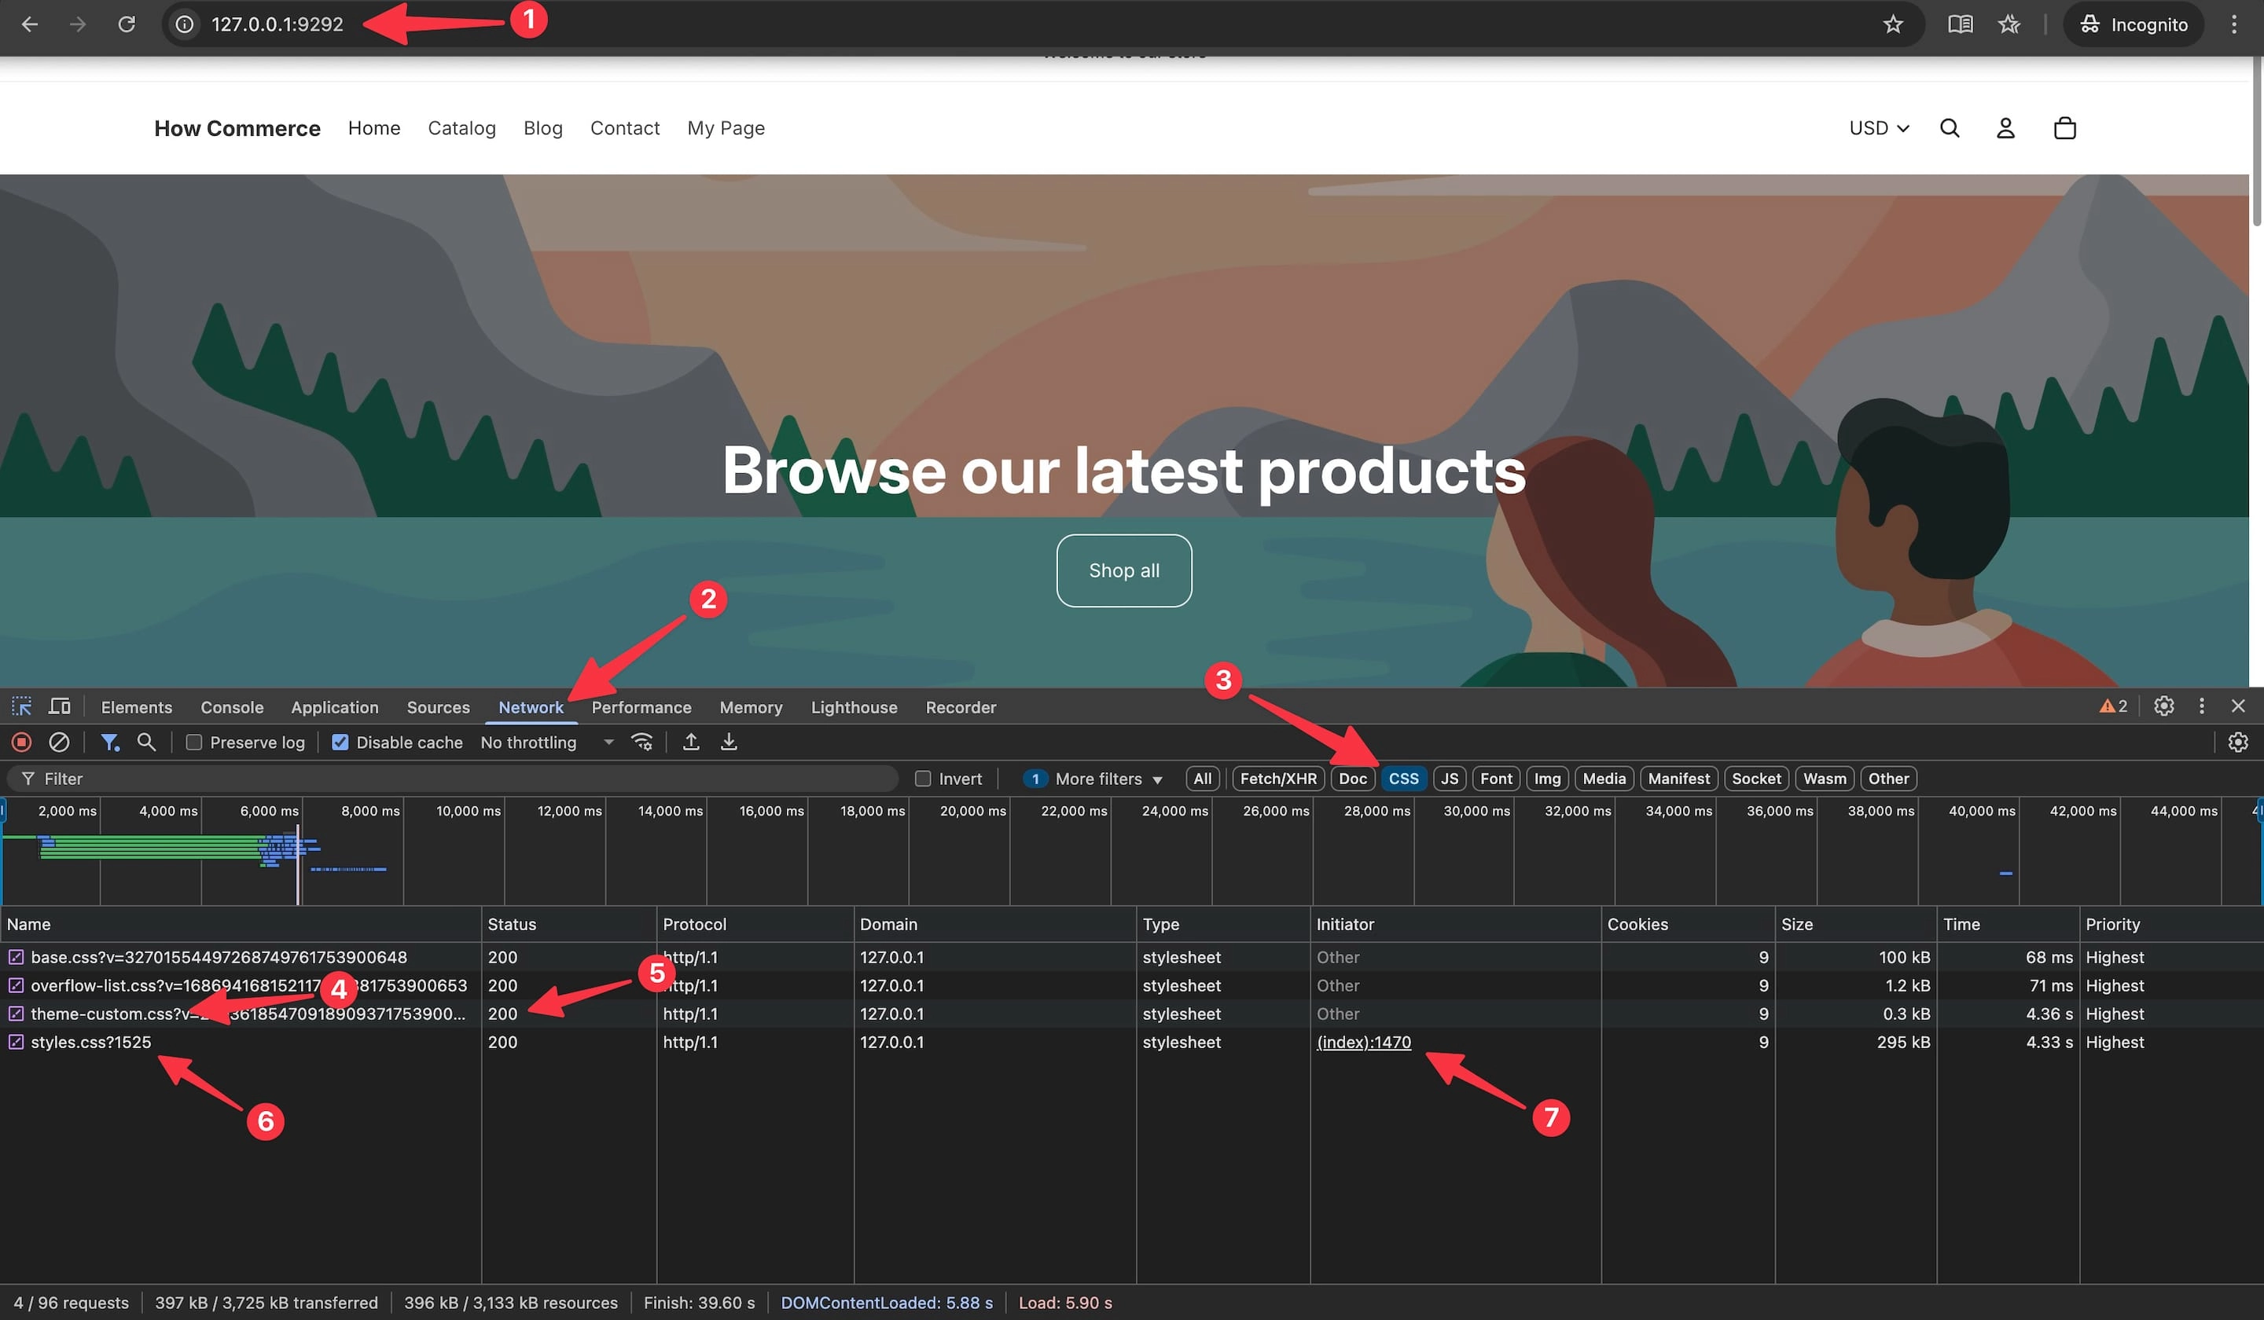Open DevTools customize three-dot menu
2264x1320 pixels.
point(2201,706)
